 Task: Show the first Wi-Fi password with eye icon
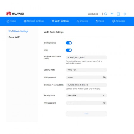(x=104, y=77)
